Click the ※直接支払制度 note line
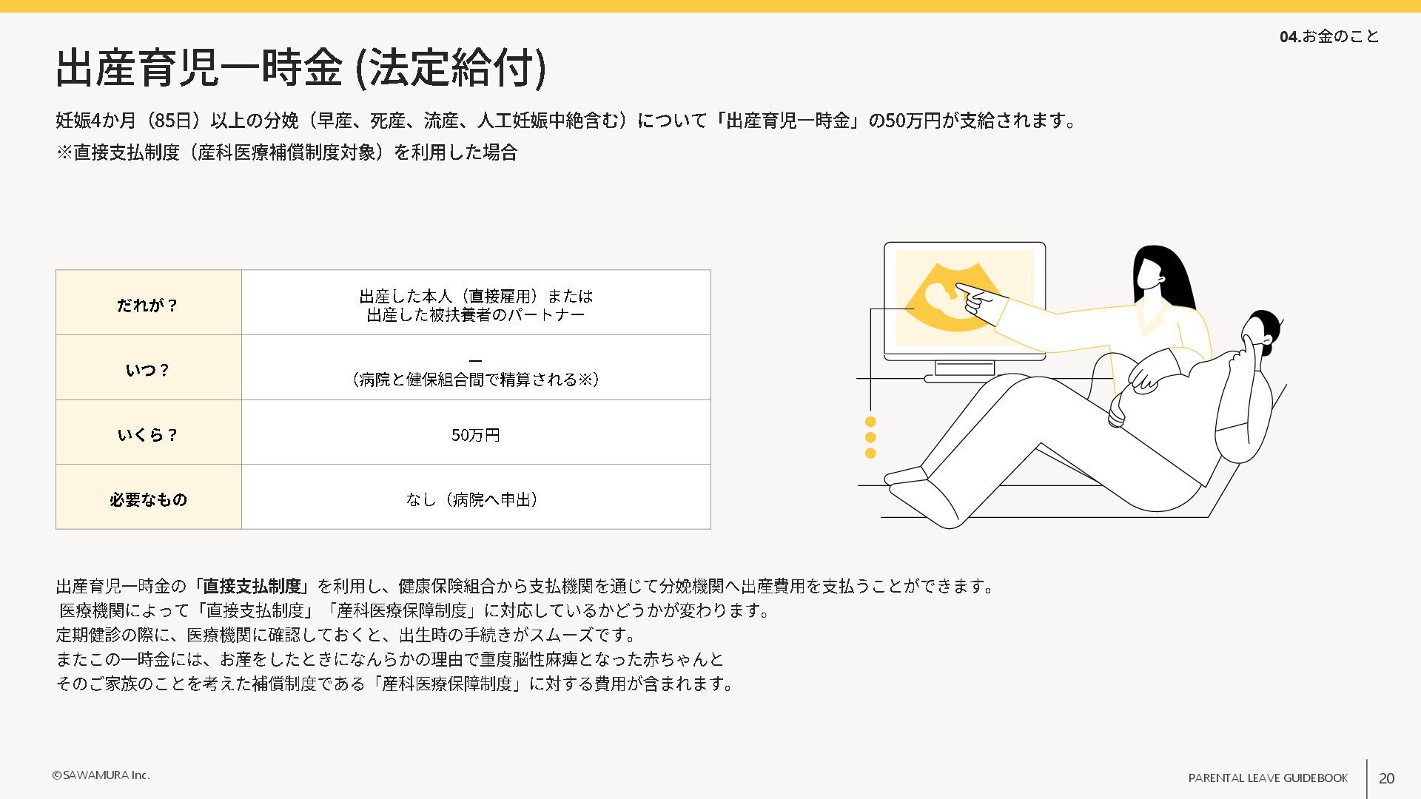The width and height of the screenshot is (1421, 799). click(x=286, y=152)
